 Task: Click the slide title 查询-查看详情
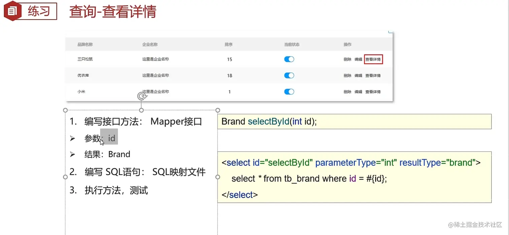pos(113,12)
